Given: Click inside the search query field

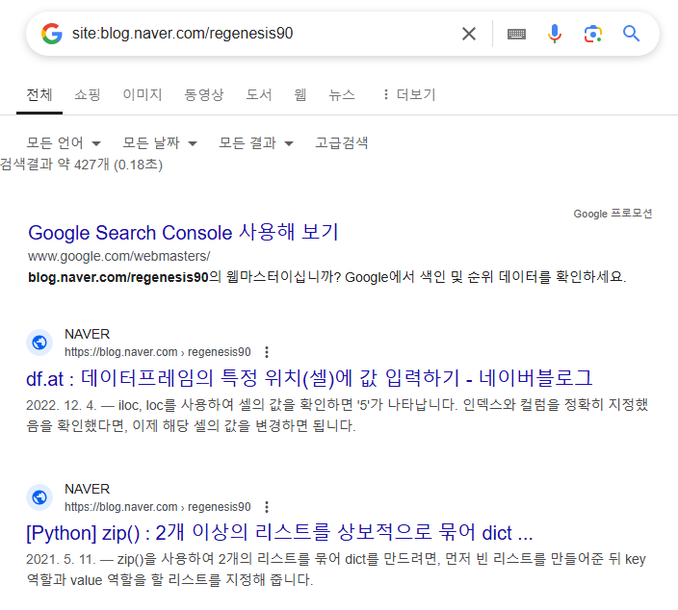Looking at the screenshot, I should (259, 34).
